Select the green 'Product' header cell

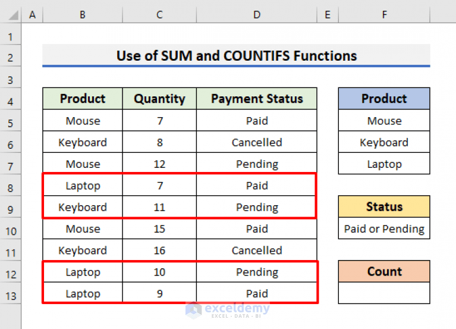83,99
